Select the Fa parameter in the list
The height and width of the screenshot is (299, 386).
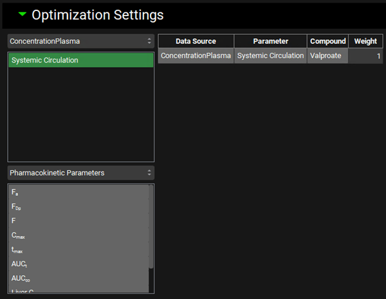(x=77, y=192)
